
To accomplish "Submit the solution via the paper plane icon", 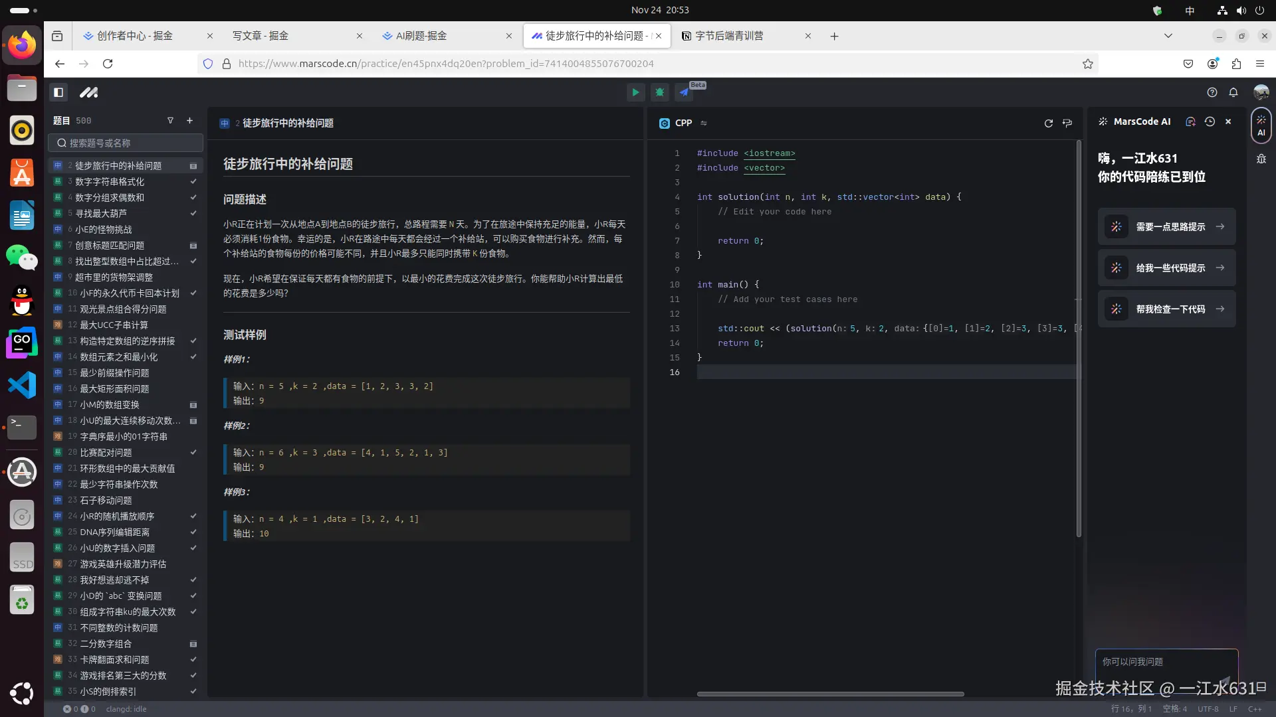I will (685, 92).
